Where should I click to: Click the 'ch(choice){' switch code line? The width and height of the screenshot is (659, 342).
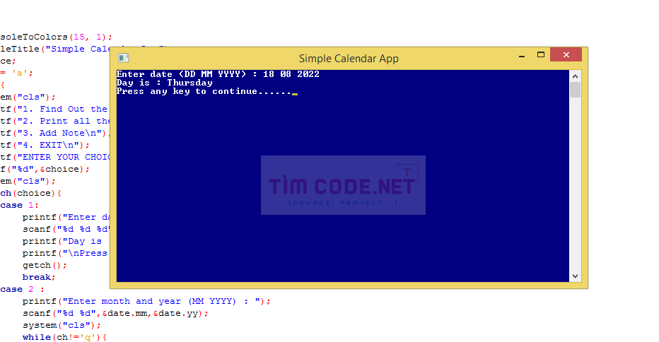30,194
